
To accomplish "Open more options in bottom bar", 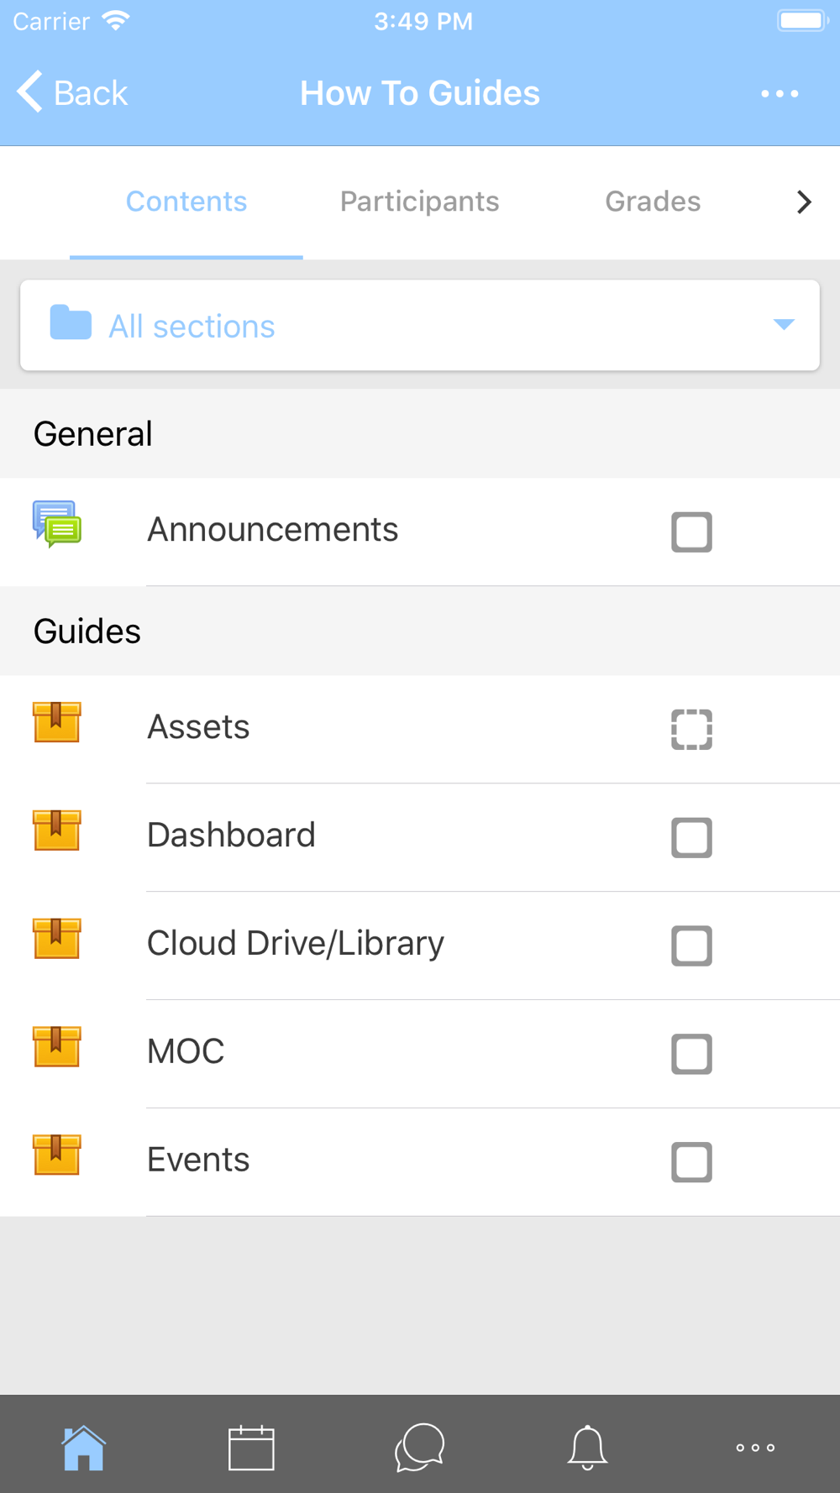I will click(755, 1448).
